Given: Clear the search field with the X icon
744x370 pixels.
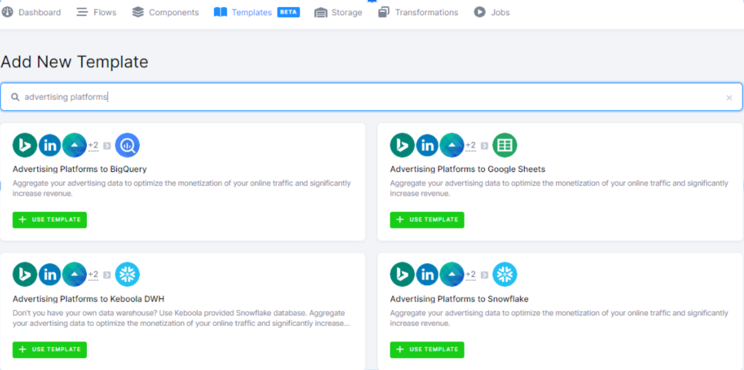Looking at the screenshot, I should pos(729,98).
